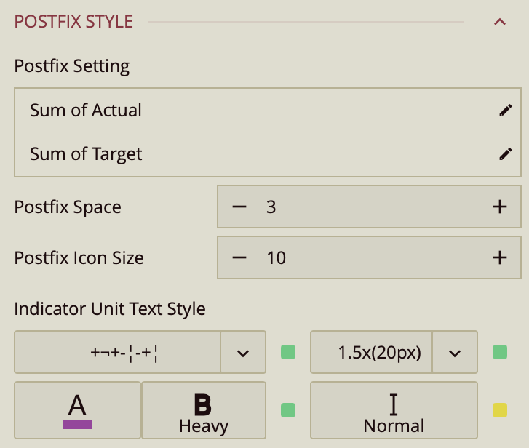Image resolution: width=529 pixels, height=448 pixels.
Task: Open the font family dropdown arrow
Action: 243,353
